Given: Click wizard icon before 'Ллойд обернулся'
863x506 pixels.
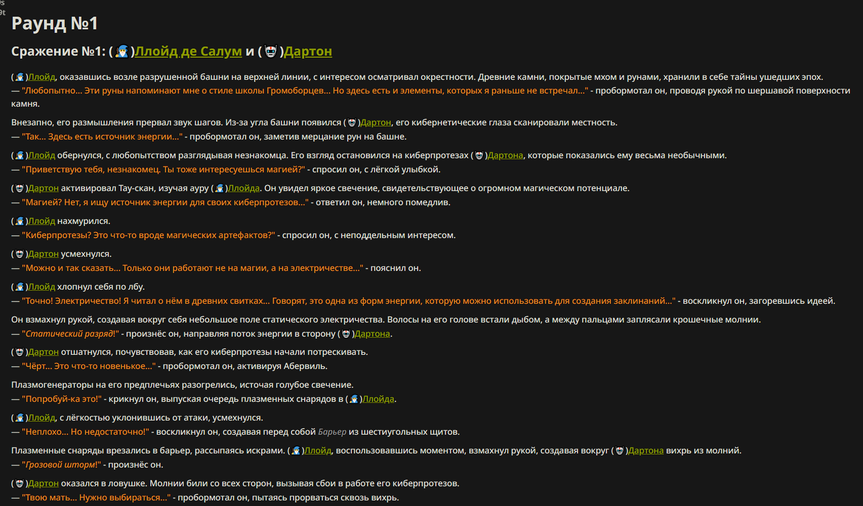Looking at the screenshot, I should point(20,155).
